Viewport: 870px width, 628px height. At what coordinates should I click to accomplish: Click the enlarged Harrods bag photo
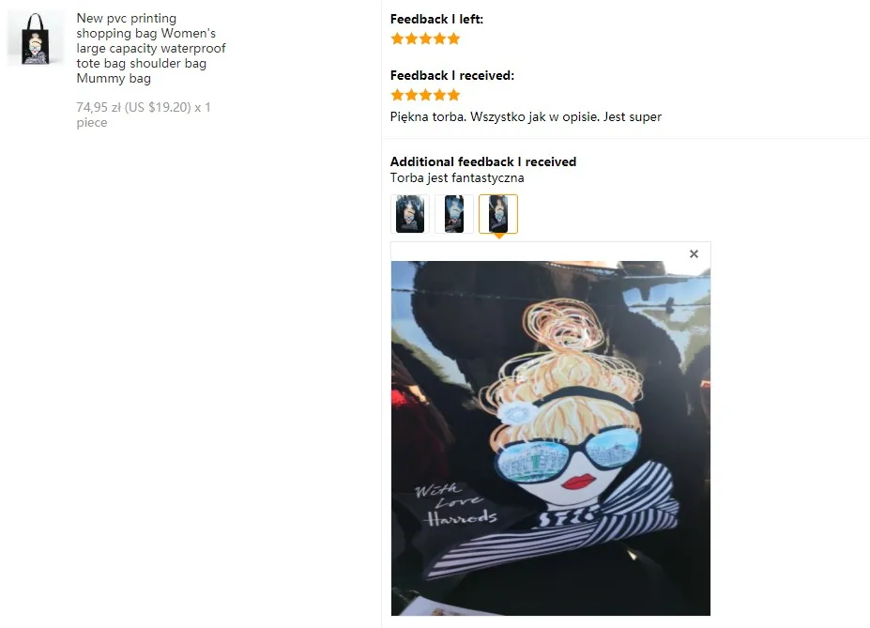[x=550, y=438]
